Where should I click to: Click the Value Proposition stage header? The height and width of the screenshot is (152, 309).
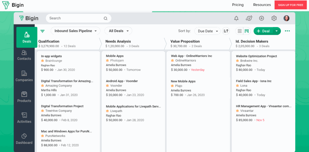(185, 41)
